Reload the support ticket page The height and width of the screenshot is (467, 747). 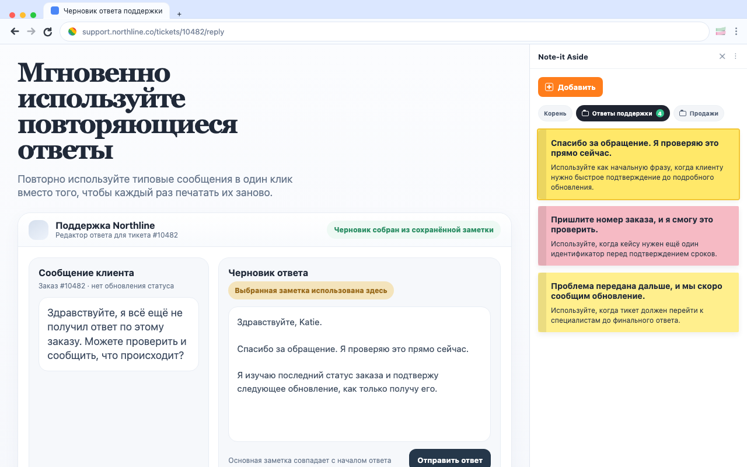[x=47, y=32]
